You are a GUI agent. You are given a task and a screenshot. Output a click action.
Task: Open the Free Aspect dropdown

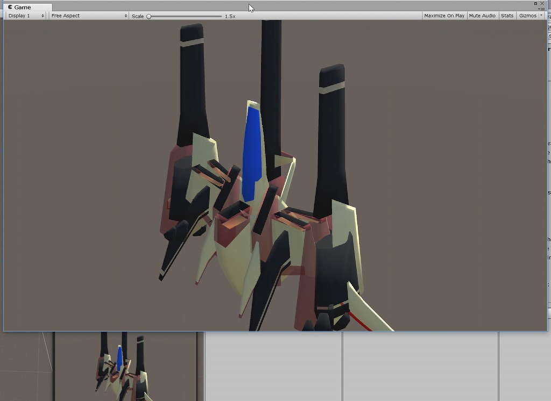[x=89, y=16]
